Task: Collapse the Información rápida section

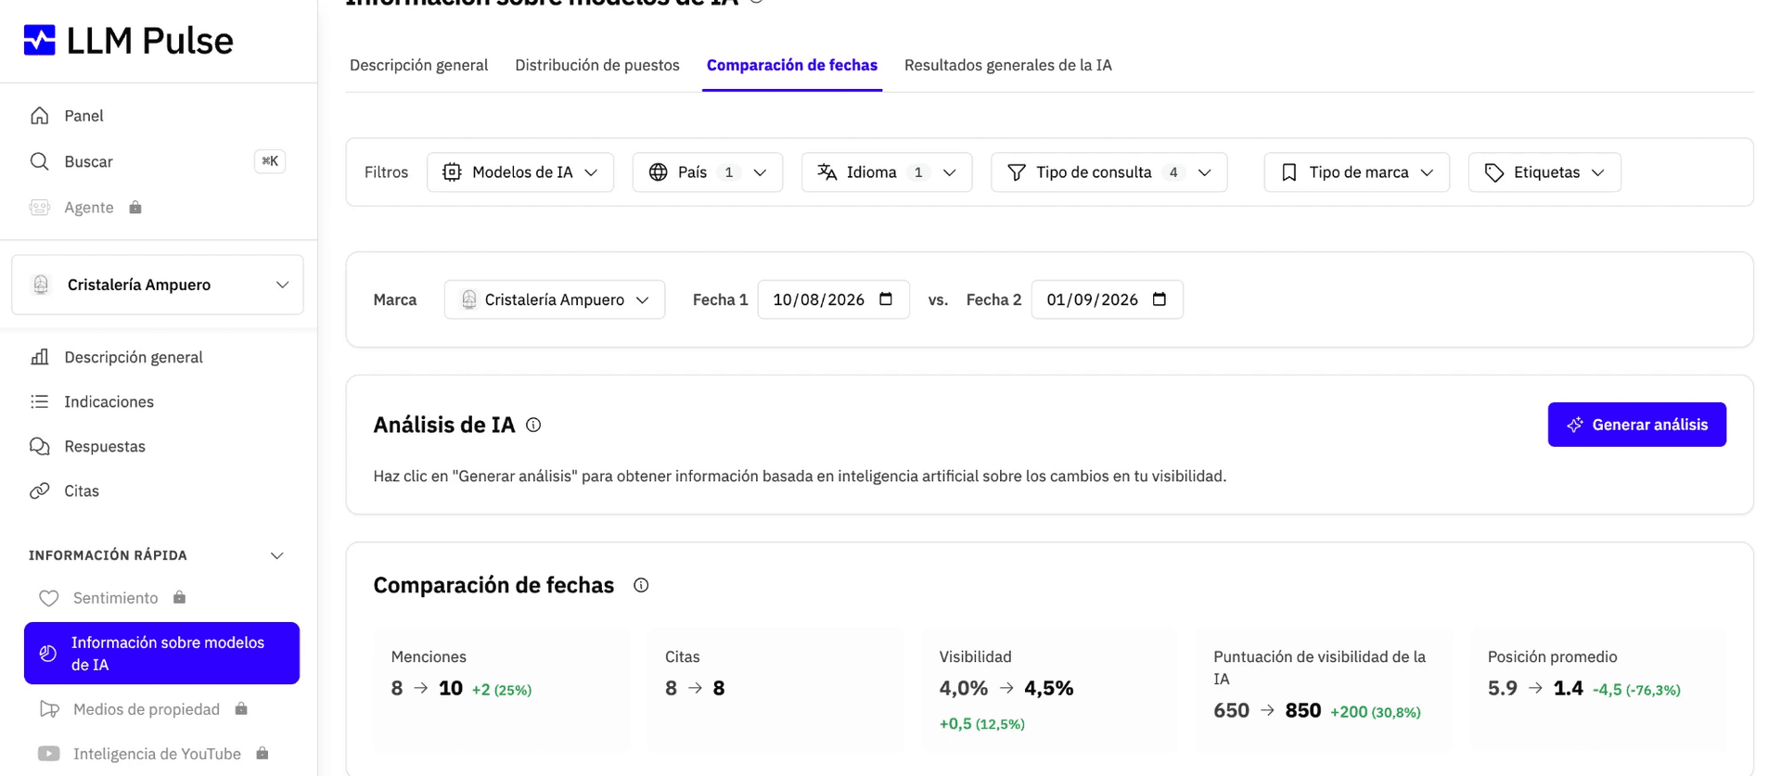Action: click(276, 555)
